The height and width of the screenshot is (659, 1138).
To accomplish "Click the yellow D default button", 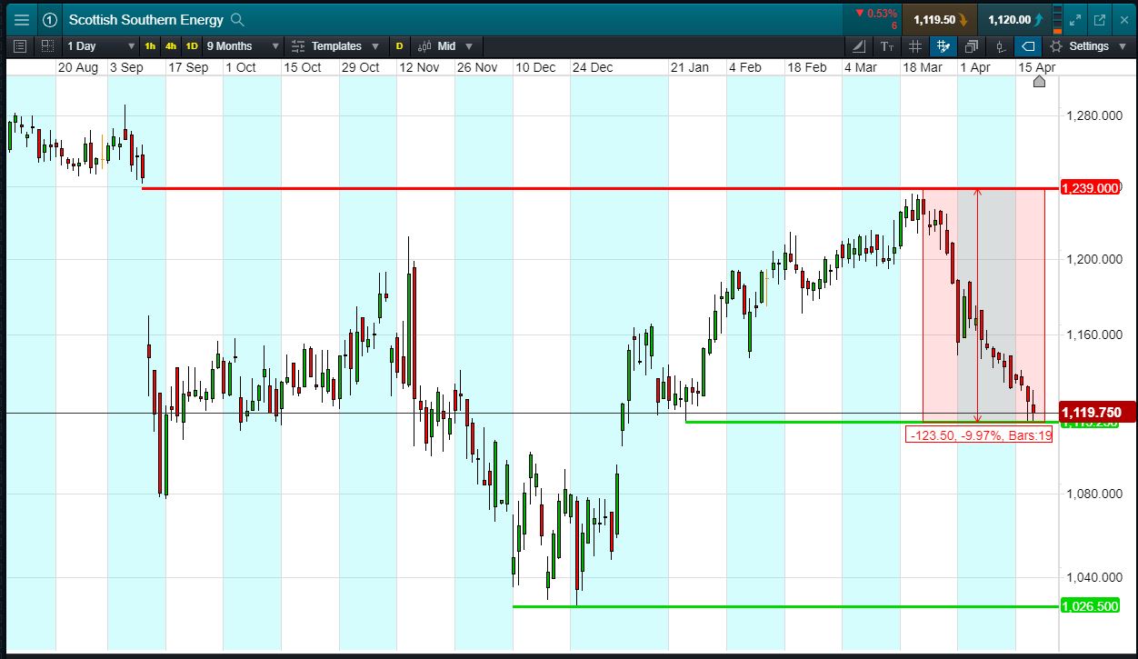I will (x=399, y=45).
